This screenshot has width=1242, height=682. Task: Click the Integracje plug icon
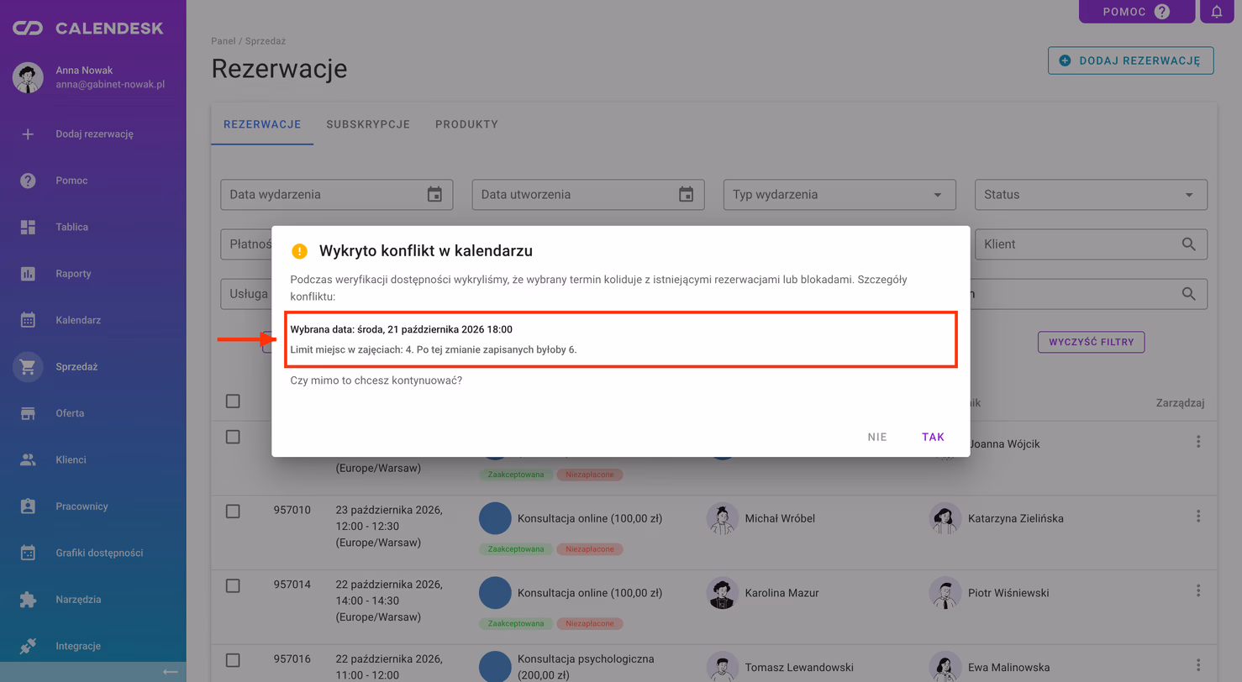[28, 646]
